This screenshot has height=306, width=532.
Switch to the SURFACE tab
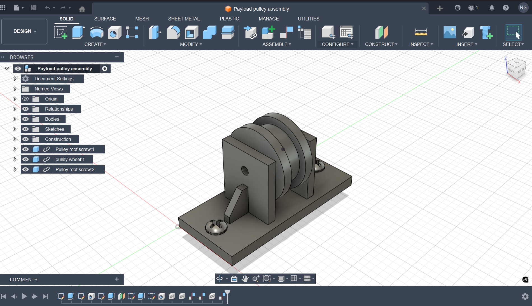(105, 19)
